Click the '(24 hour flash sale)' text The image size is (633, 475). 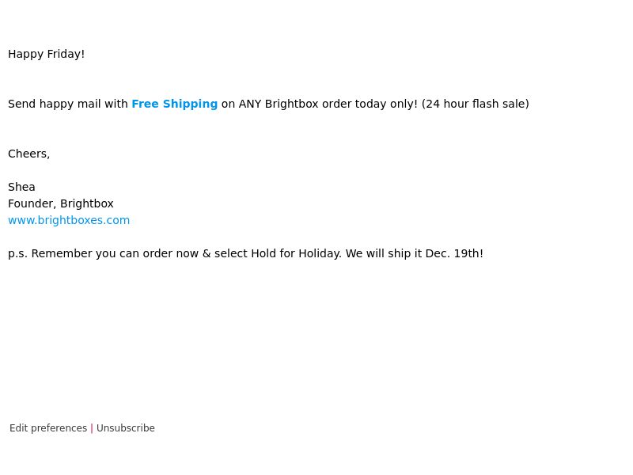(476, 104)
